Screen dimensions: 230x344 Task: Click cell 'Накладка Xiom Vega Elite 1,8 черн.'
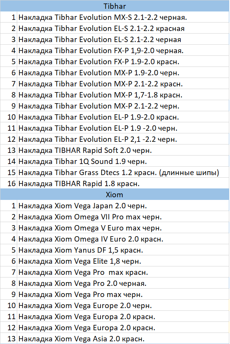tap(123, 261)
